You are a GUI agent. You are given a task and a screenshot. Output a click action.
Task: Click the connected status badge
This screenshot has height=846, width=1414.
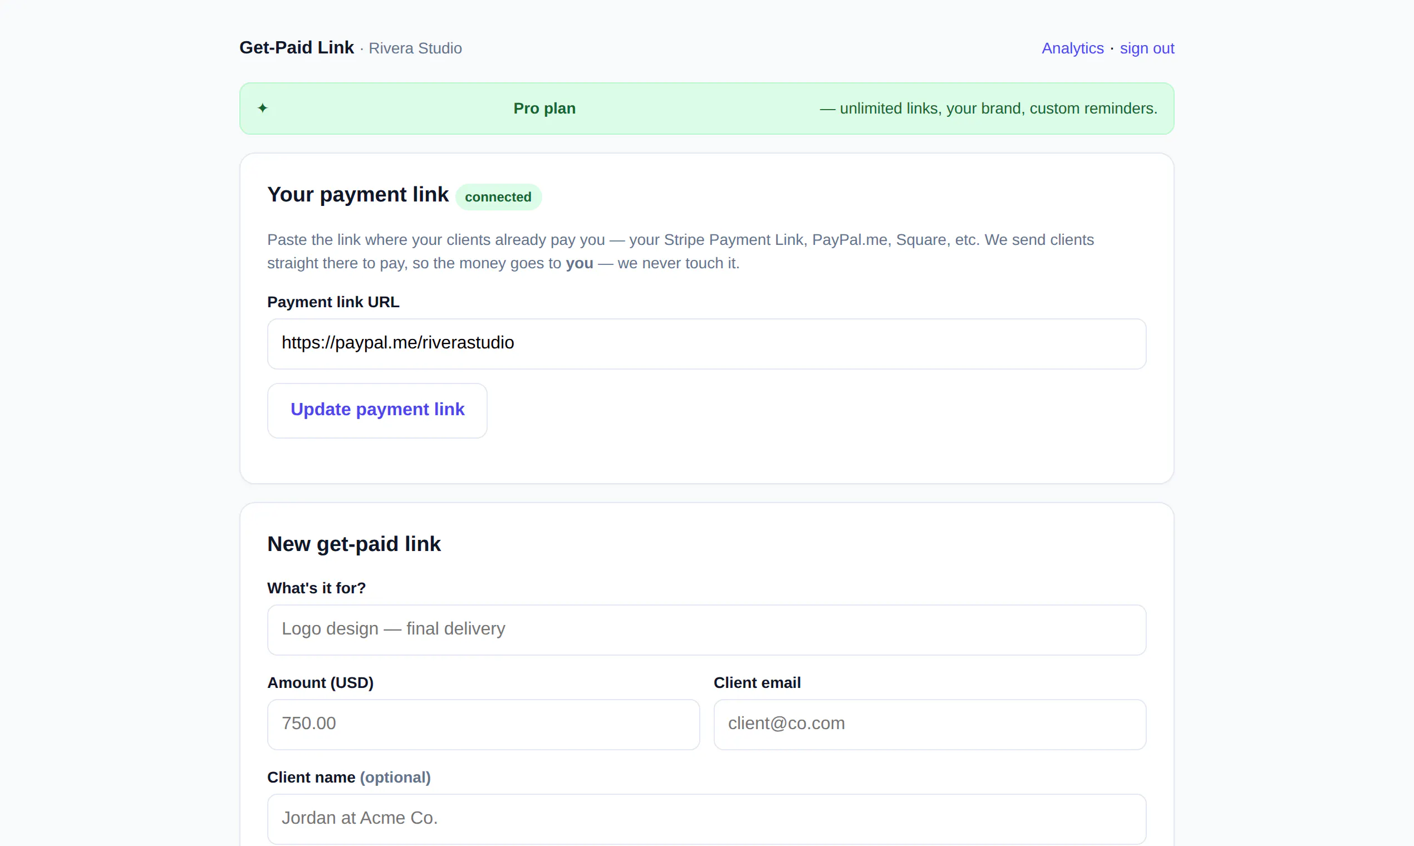click(498, 197)
